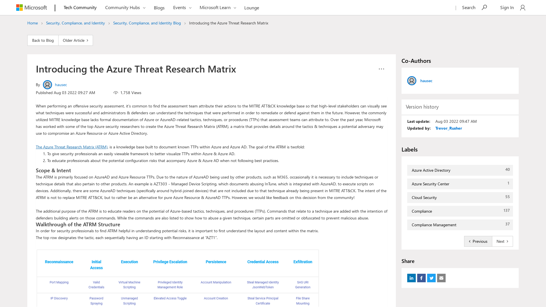Image resolution: width=546 pixels, height=307 pixels.
Task: Click Next in the Labels pagination
Action: pos(502,241)
